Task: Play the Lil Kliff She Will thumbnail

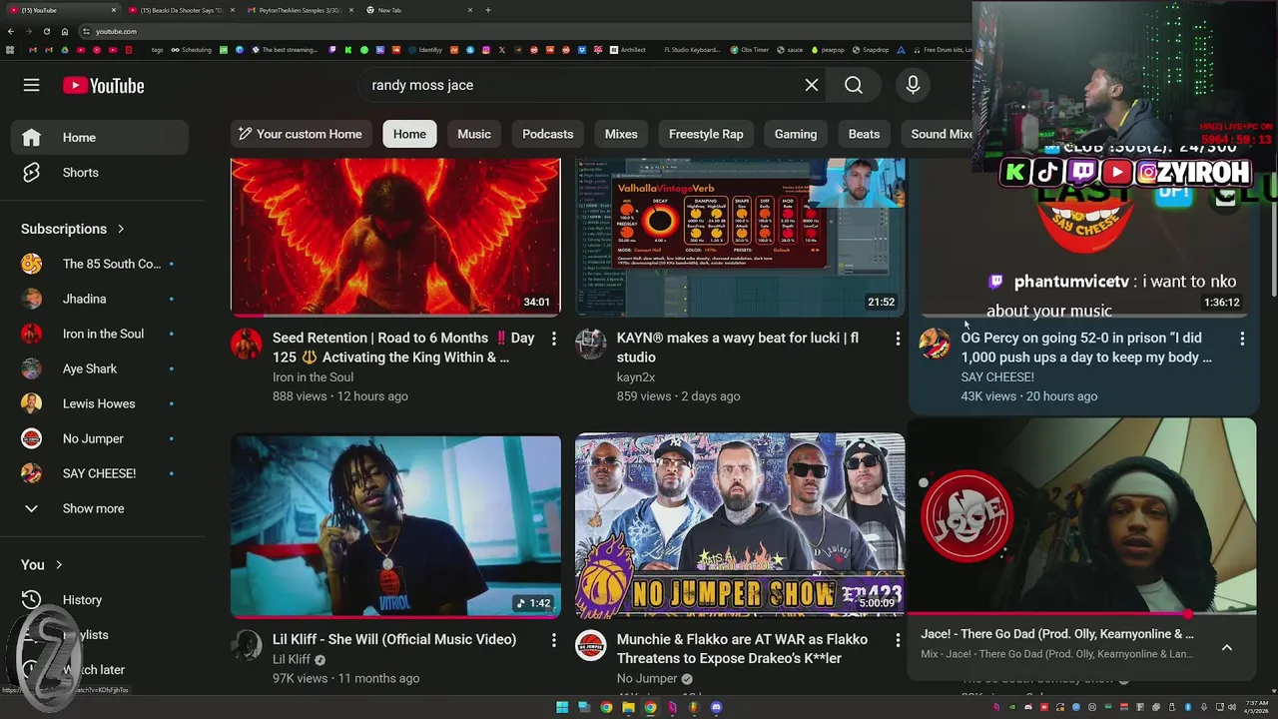Action: [x=395, y=525]
